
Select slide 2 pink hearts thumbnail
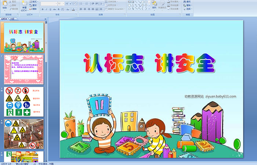24,69
